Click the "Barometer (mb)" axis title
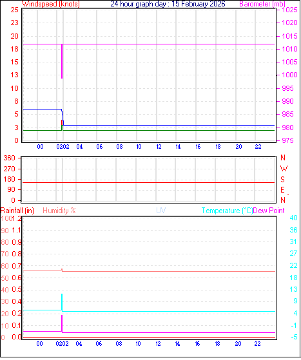 point(262,4)
